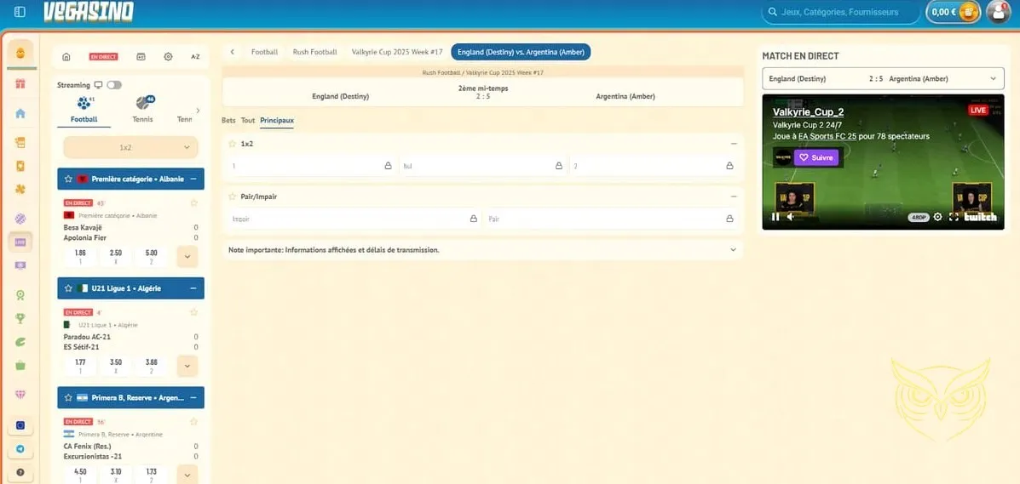The width and height of the screenshot is (1020, 484).
Task: Open the user profile avatar
Action: click(x=997, y=12)
